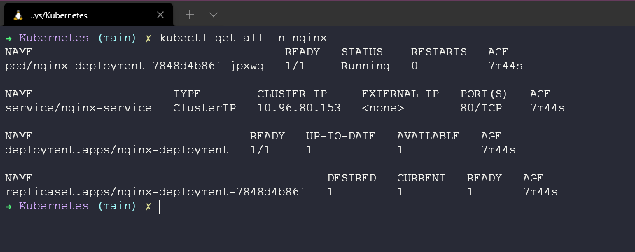Screen dimensions: 635x252
Task: Open a new terminal tab
Action: point(190,15)
